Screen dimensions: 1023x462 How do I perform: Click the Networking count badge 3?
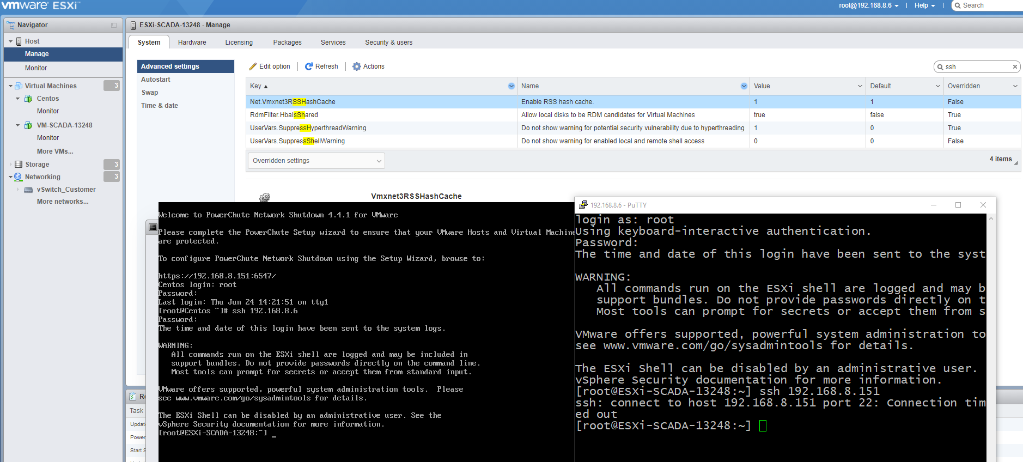[112, 177]
